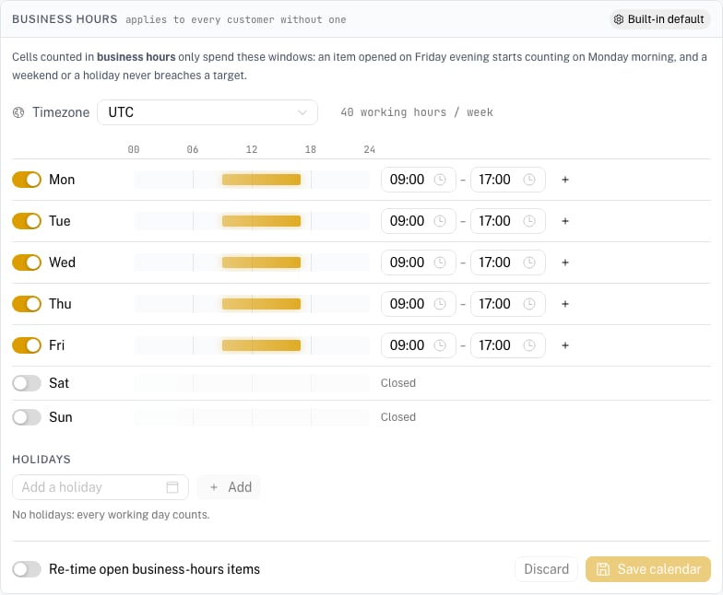Viewport: 723px width, 595px height.
Task: Focus the Add a holiday input field
Action: 101,487
